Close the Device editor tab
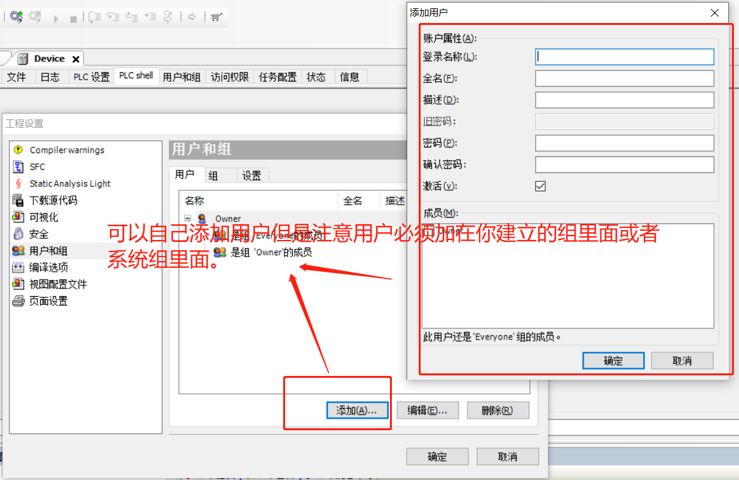This screenshot has width=739, height=480. (x=75, y=59)
